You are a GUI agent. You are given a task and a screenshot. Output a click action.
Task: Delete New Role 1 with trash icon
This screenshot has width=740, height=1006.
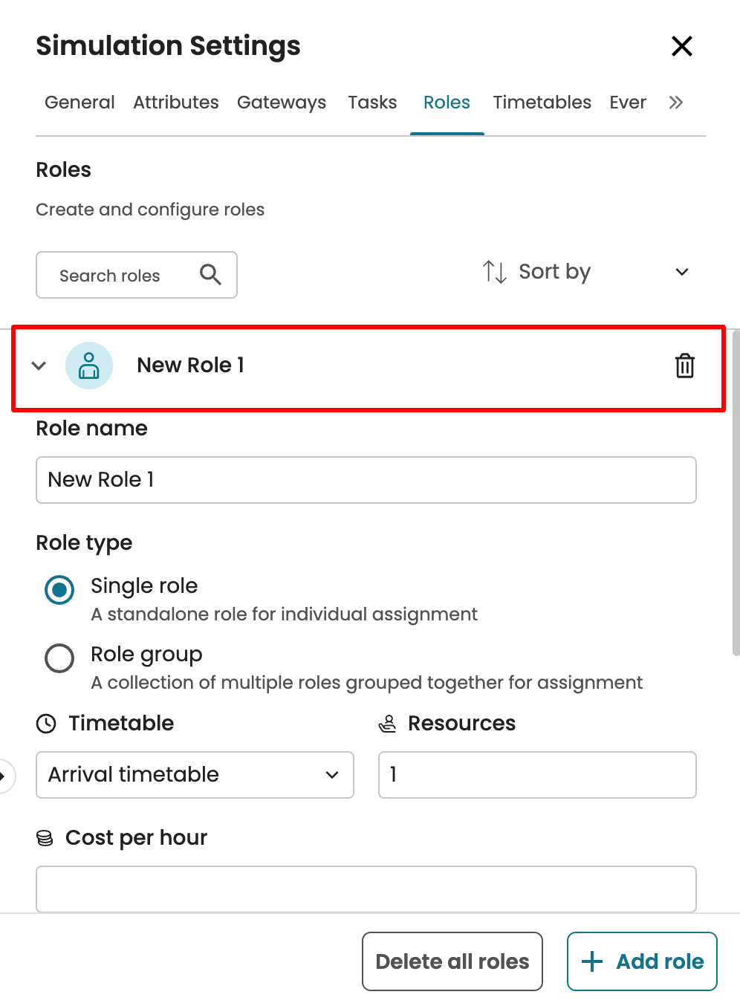click(x=684, y=366)
